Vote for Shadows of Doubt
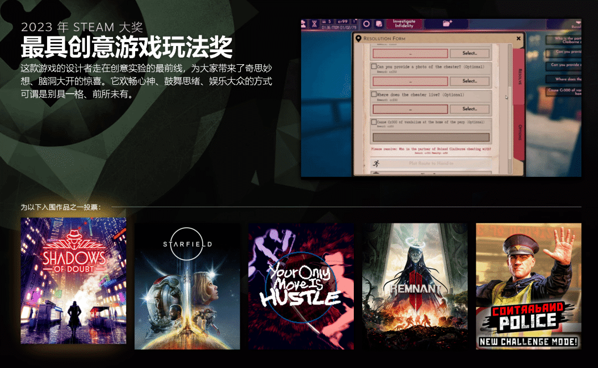The width and height of the screenshot is (598, 368). (73, 280)
